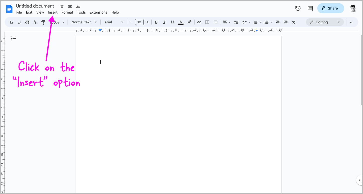Open the font family dropdown showing Arial
This screenshot has width=363, height=194.
pyautogui.click(x=113, y=22)
